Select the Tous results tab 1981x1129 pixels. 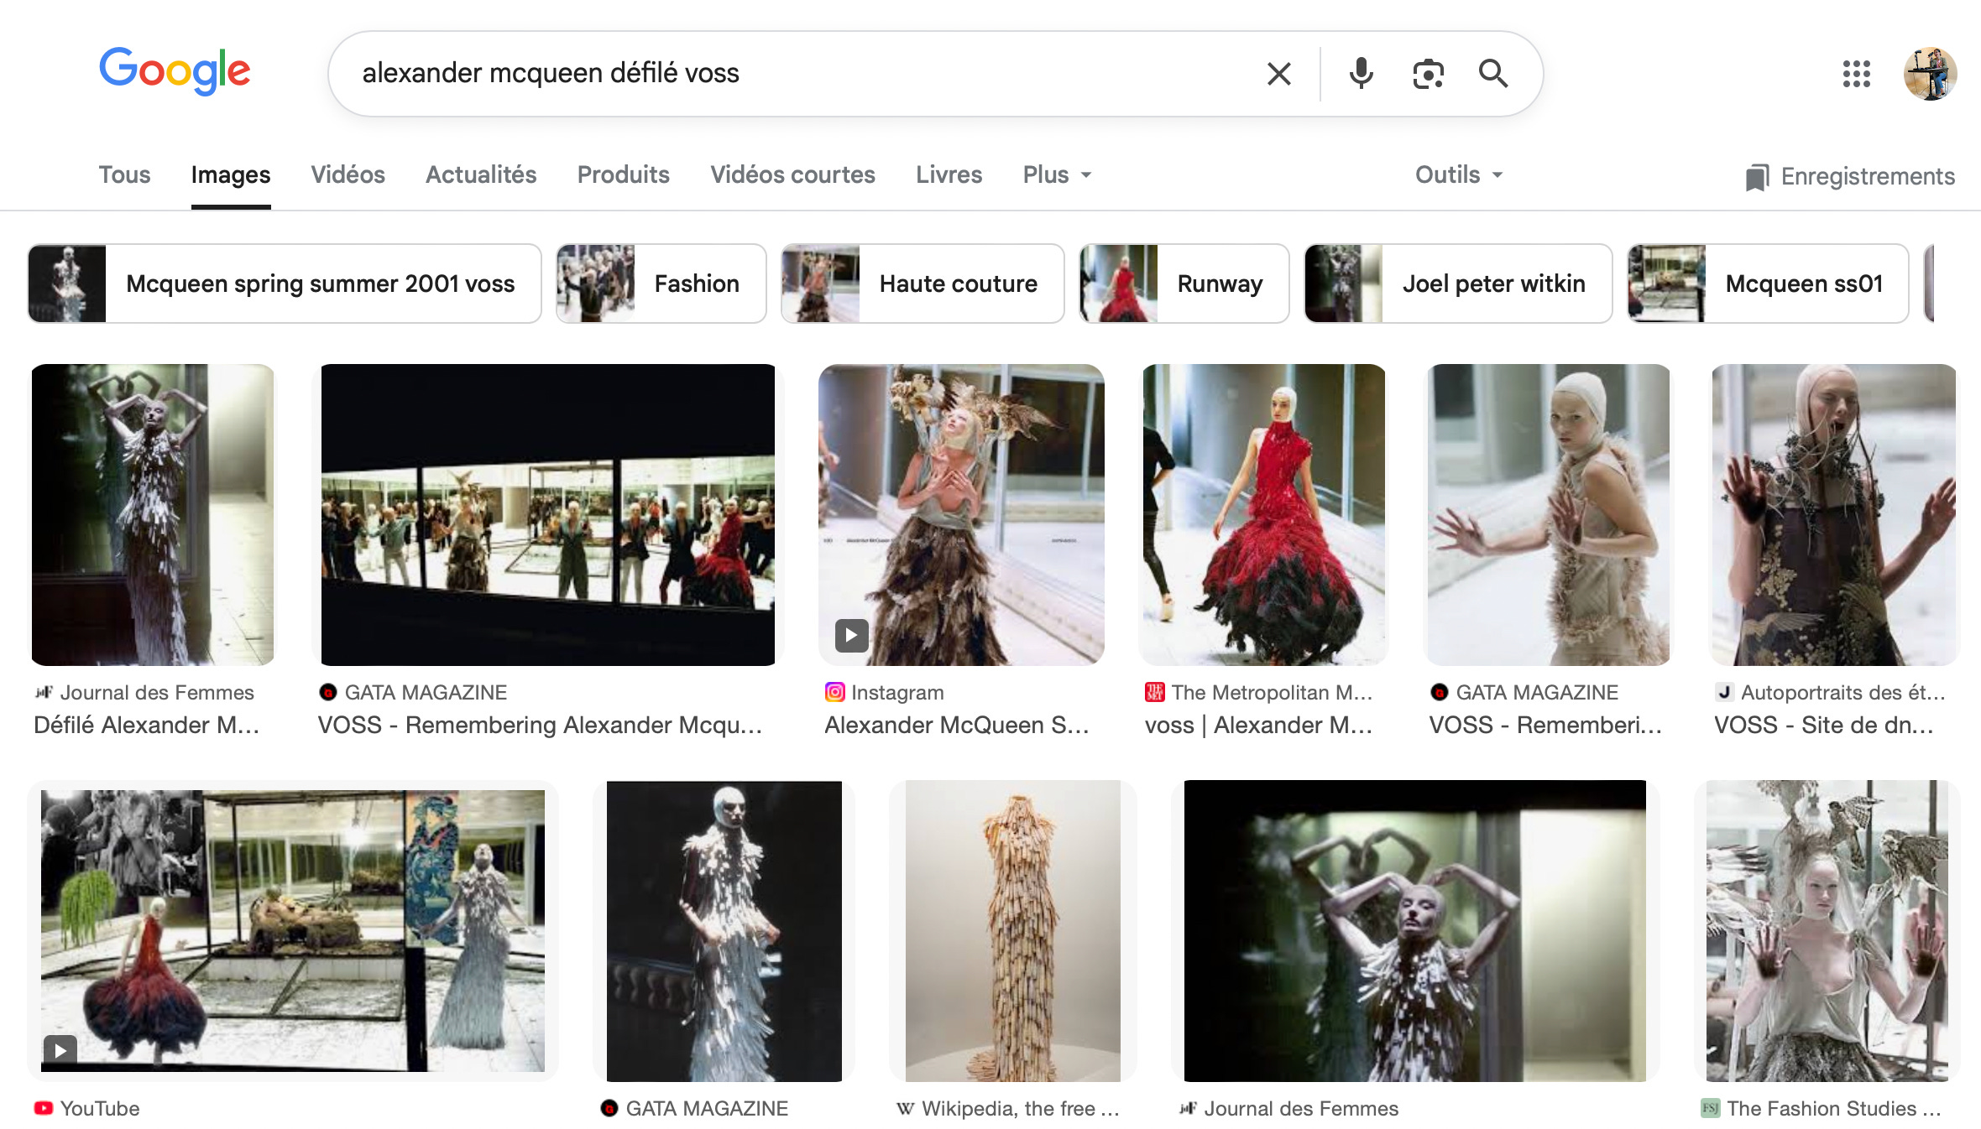pos(124,174)
